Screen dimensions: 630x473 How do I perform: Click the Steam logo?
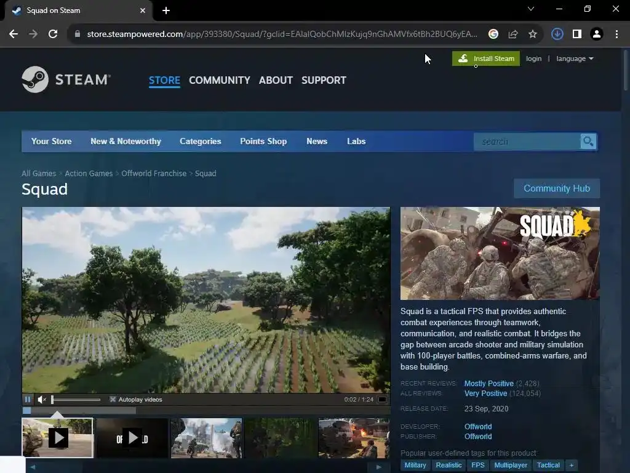coord(66,79)
